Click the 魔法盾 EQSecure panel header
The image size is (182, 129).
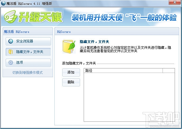click(28, 31)
